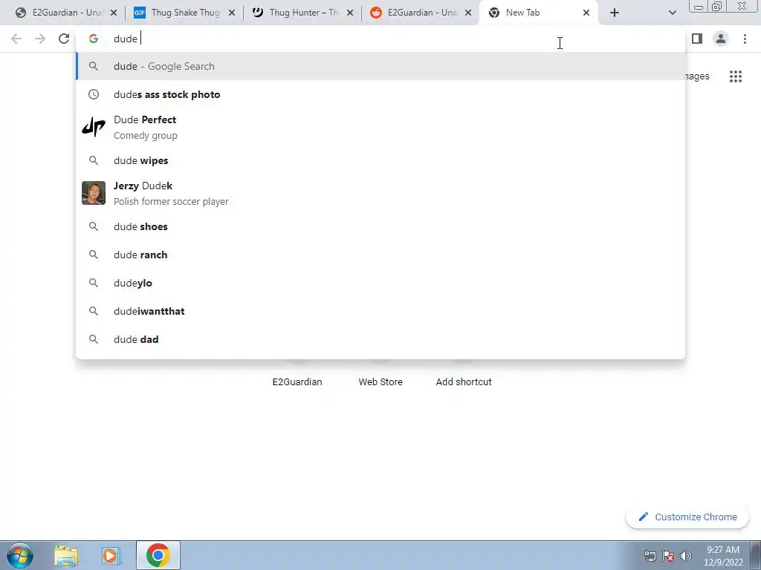The image size is (761, 570).
Task: Switch to the Reddit E2Guardian tab
Action: tap(421, 13)
